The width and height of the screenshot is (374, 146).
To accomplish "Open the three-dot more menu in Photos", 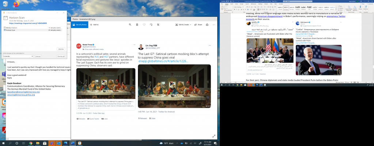I will [214, 24].
